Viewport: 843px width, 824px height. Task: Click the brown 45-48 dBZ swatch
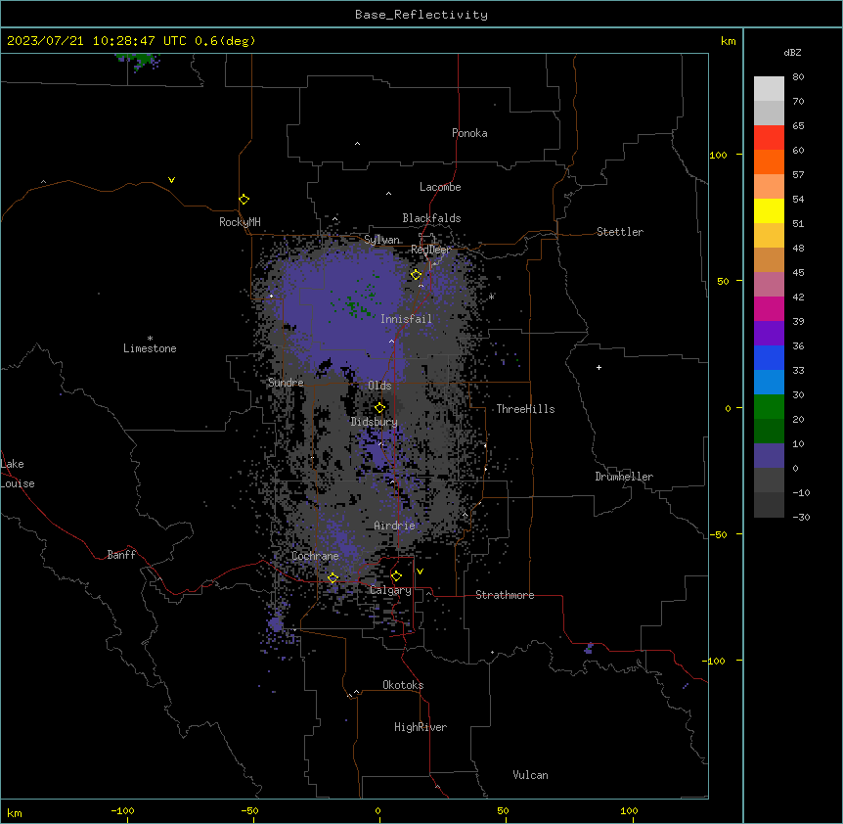769,259
